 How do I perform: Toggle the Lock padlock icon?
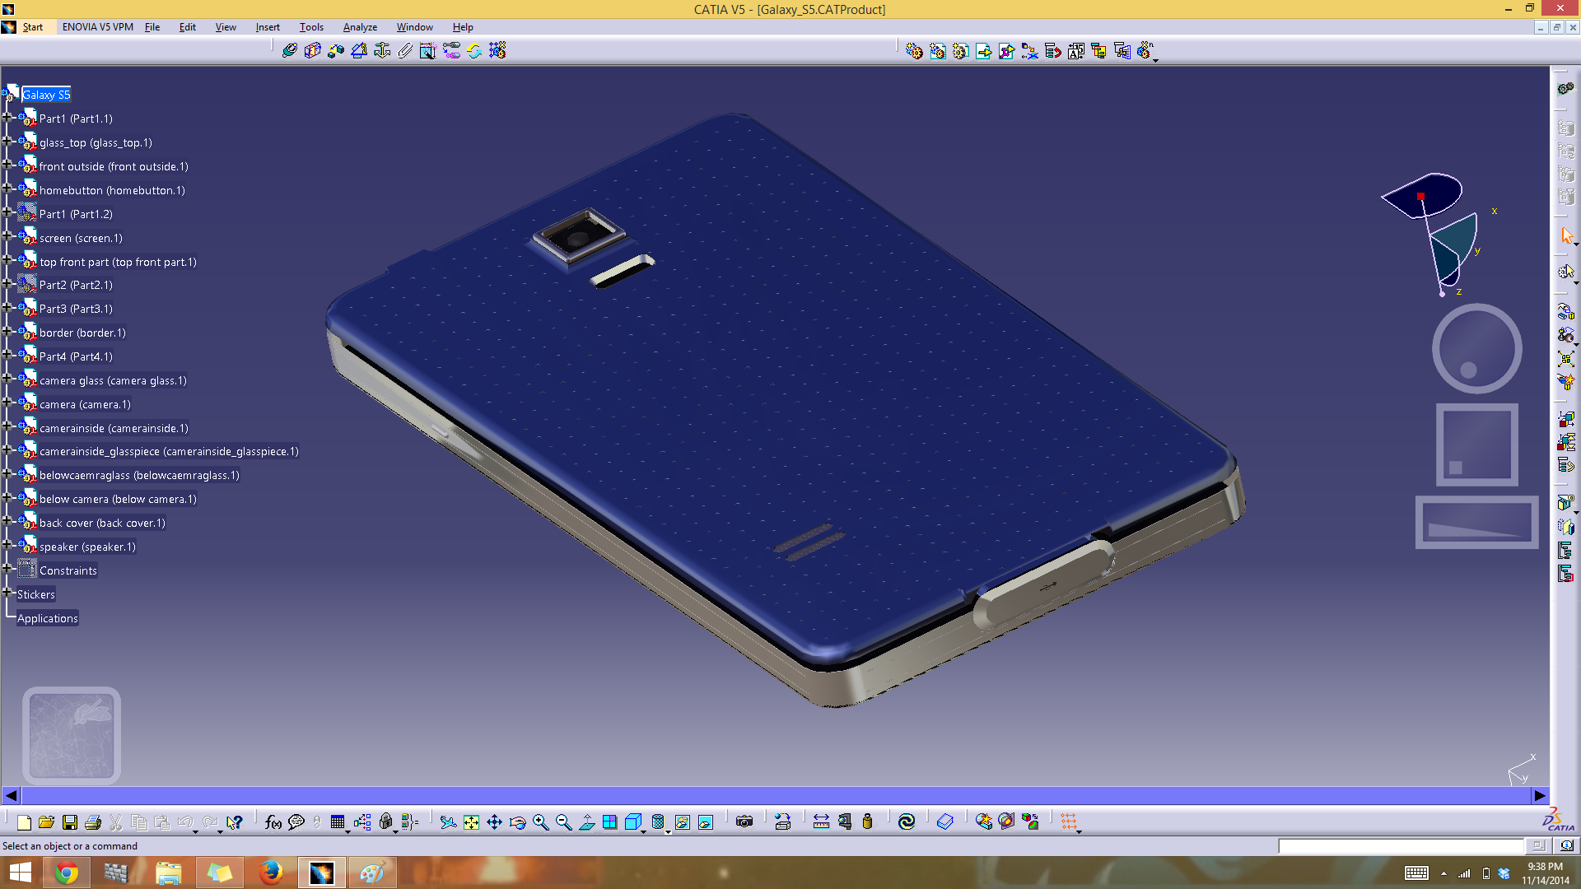click(385, 822)
